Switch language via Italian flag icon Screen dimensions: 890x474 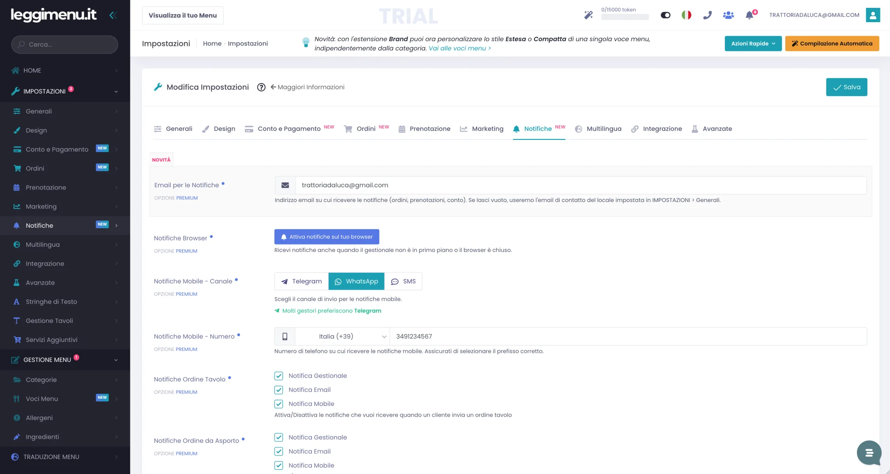tap(686, 15)
